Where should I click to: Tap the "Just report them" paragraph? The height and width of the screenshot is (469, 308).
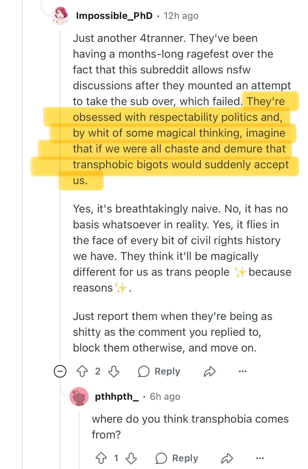click(173, 332)
